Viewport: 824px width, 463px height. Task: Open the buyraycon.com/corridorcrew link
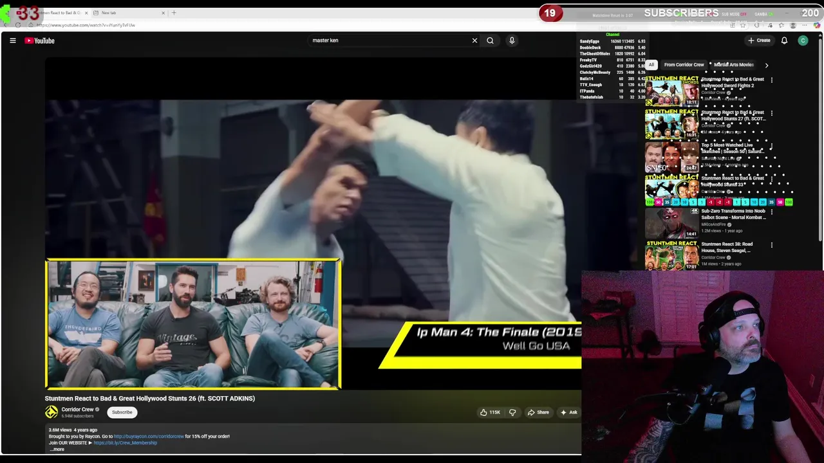[149, 437]
